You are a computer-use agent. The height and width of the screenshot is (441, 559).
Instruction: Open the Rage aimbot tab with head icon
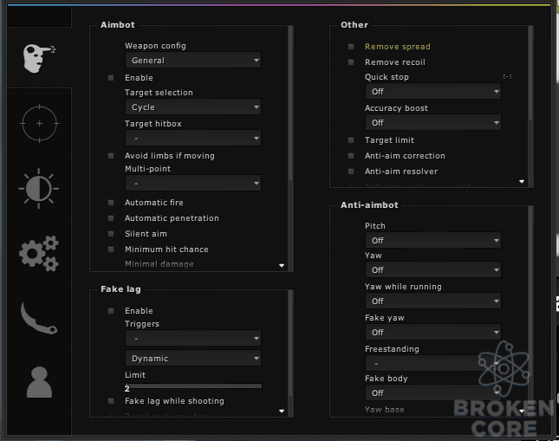pos(39,58)
